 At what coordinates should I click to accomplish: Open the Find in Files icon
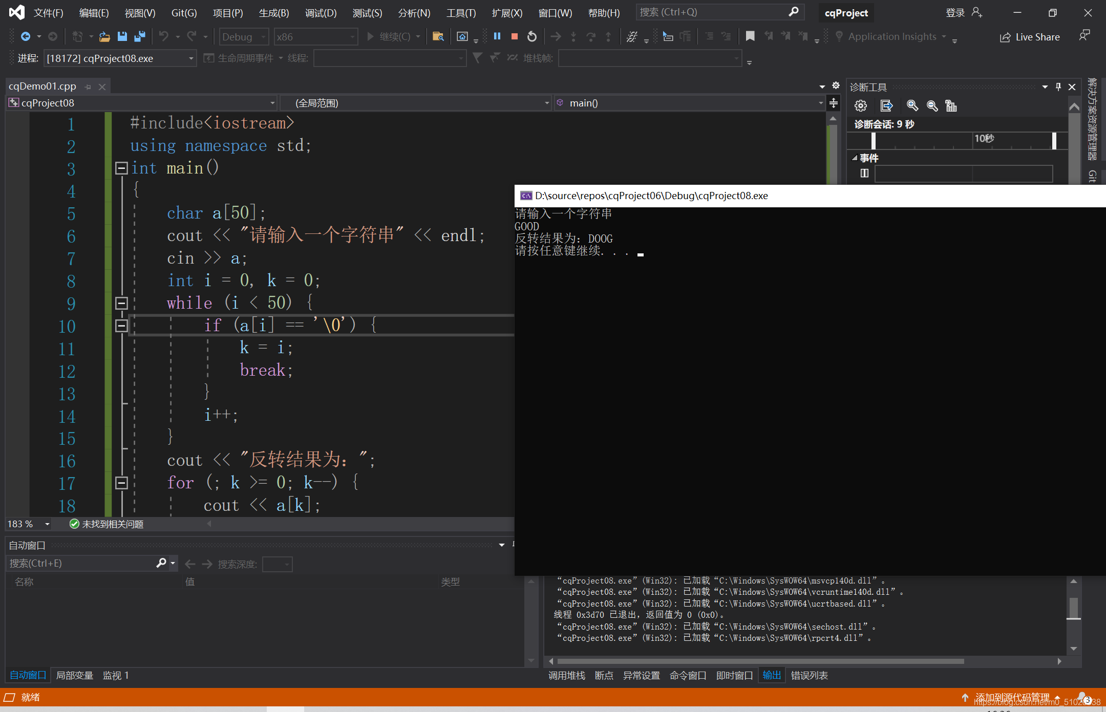pos(438,36)
